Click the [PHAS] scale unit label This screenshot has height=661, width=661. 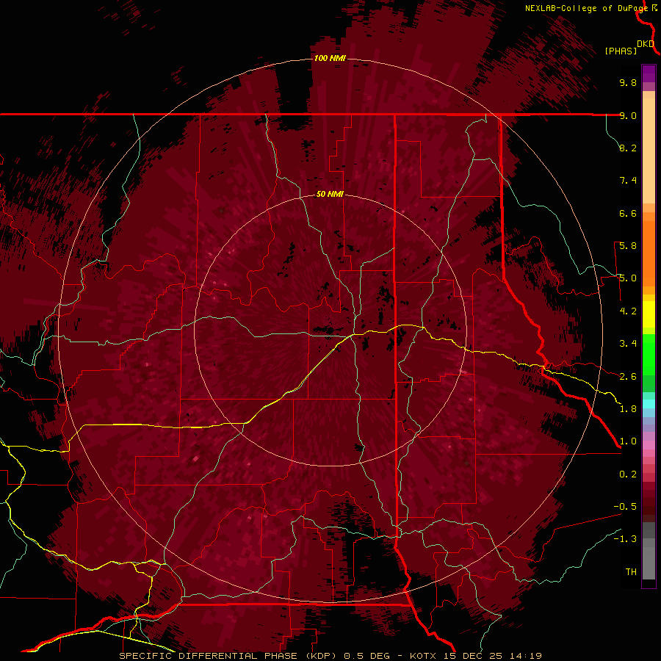pos(621,51)
